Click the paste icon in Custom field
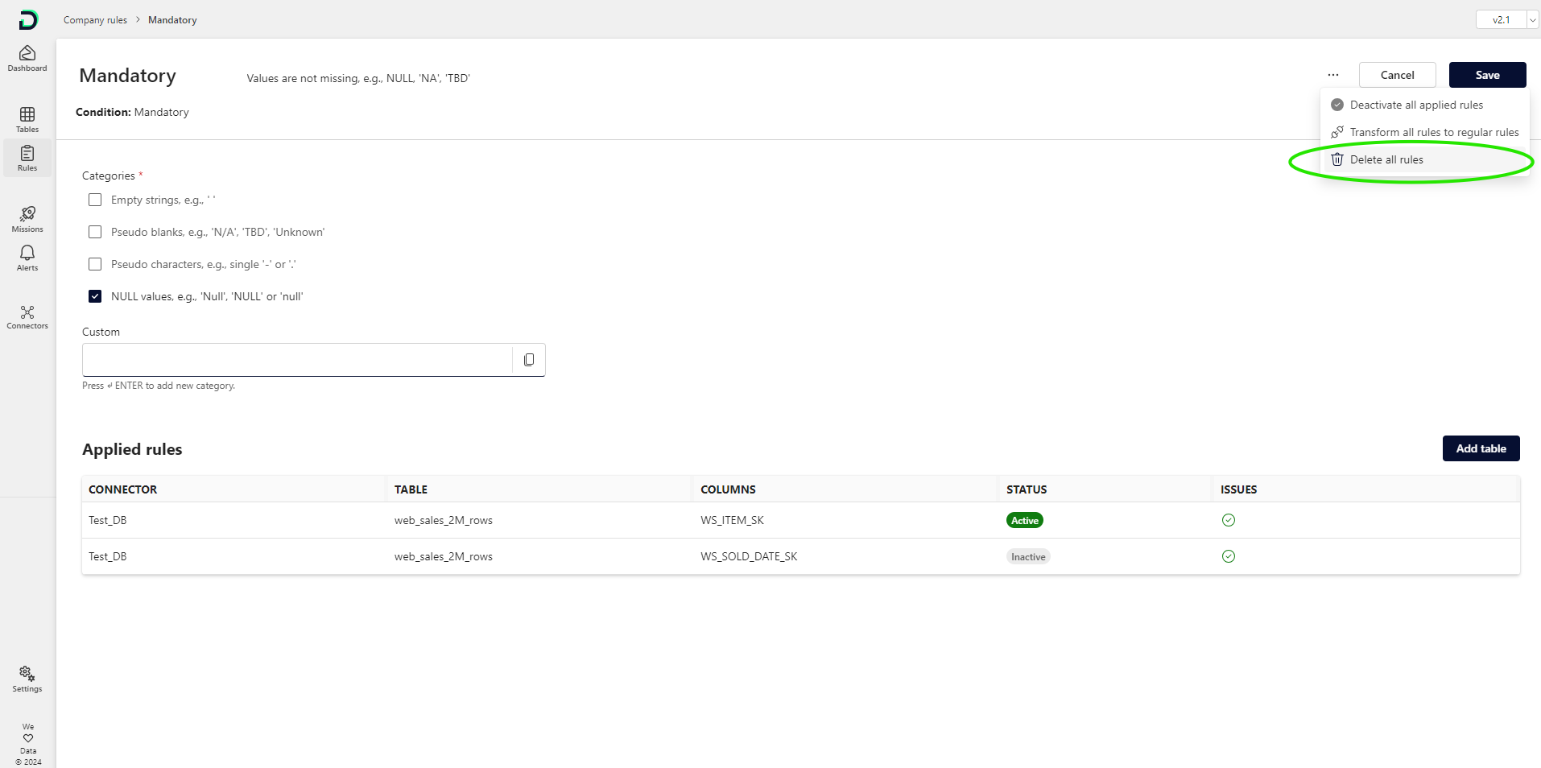The width and height of the screenshot is (1541, 768). (x=529, y=360)
